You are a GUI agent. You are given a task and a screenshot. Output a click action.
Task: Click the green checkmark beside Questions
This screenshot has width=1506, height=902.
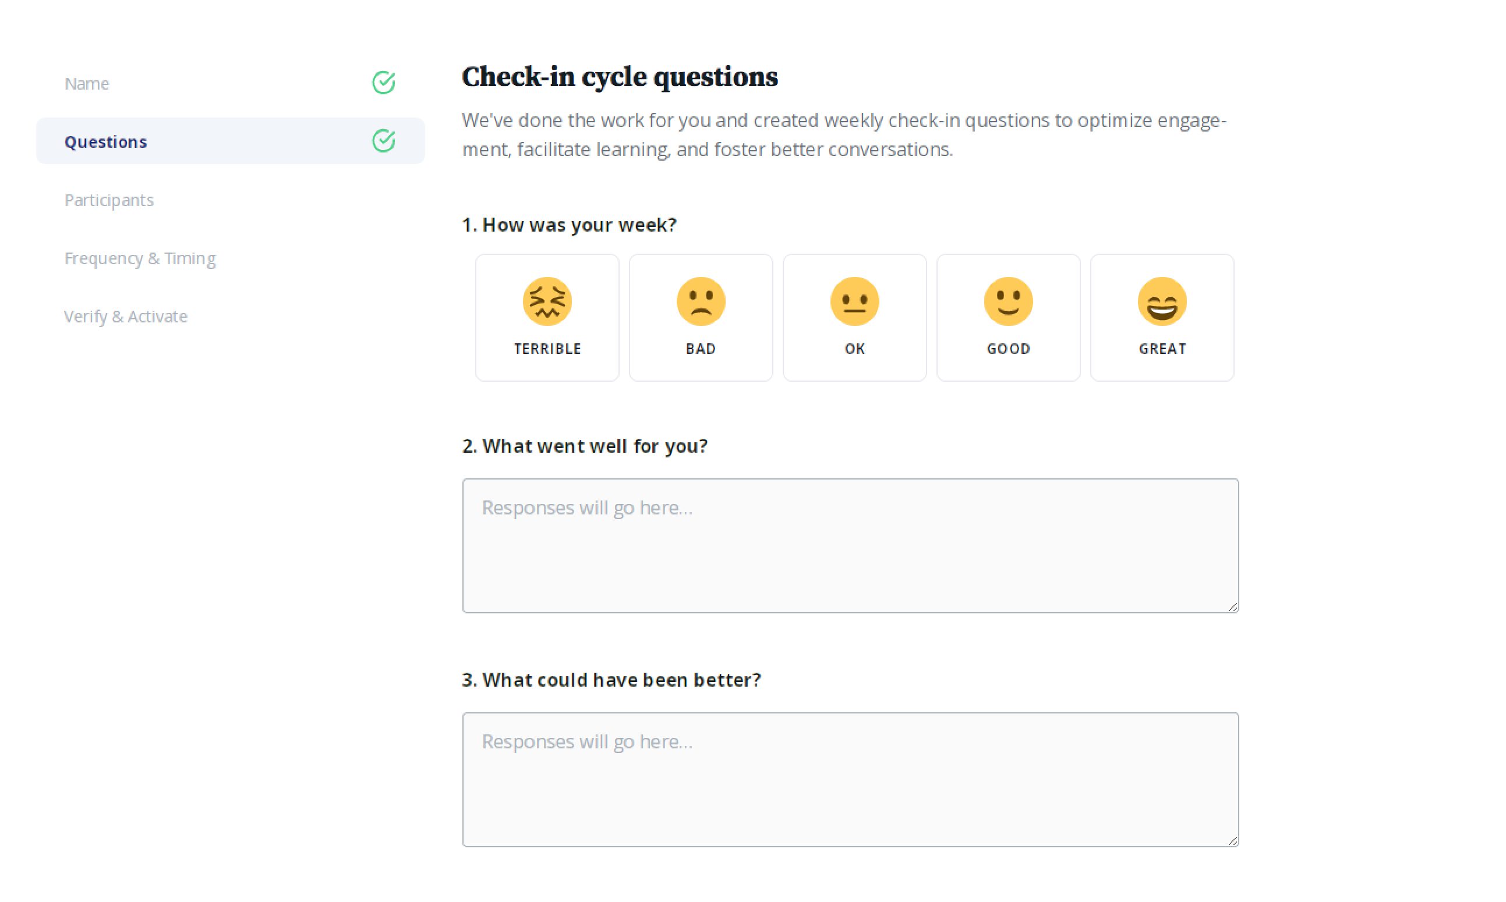pyautogui.click(x=383, y=141)
